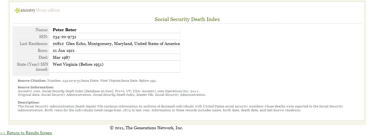
Task: Click the SSN field label
Action: click(x=44, y=37)
